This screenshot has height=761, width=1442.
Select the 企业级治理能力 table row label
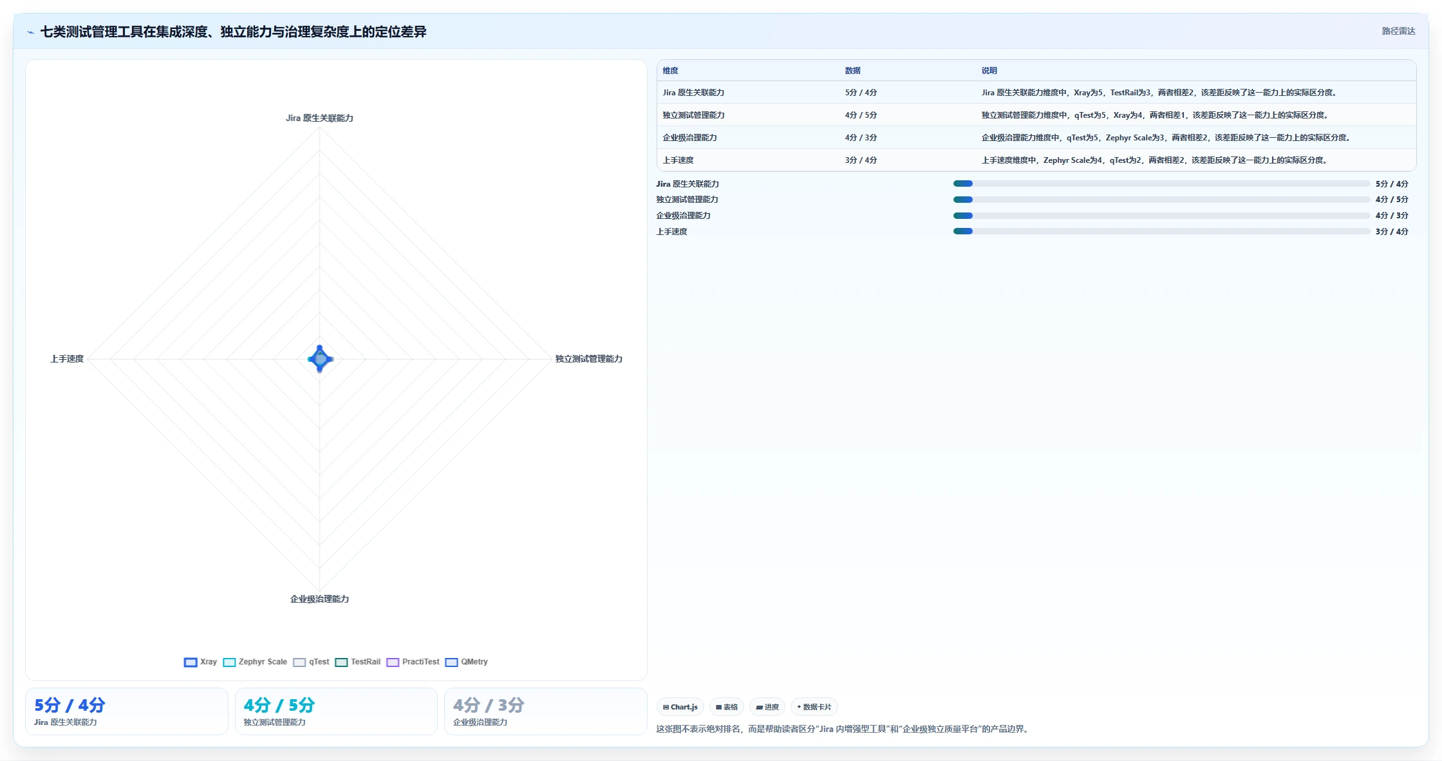689,138
